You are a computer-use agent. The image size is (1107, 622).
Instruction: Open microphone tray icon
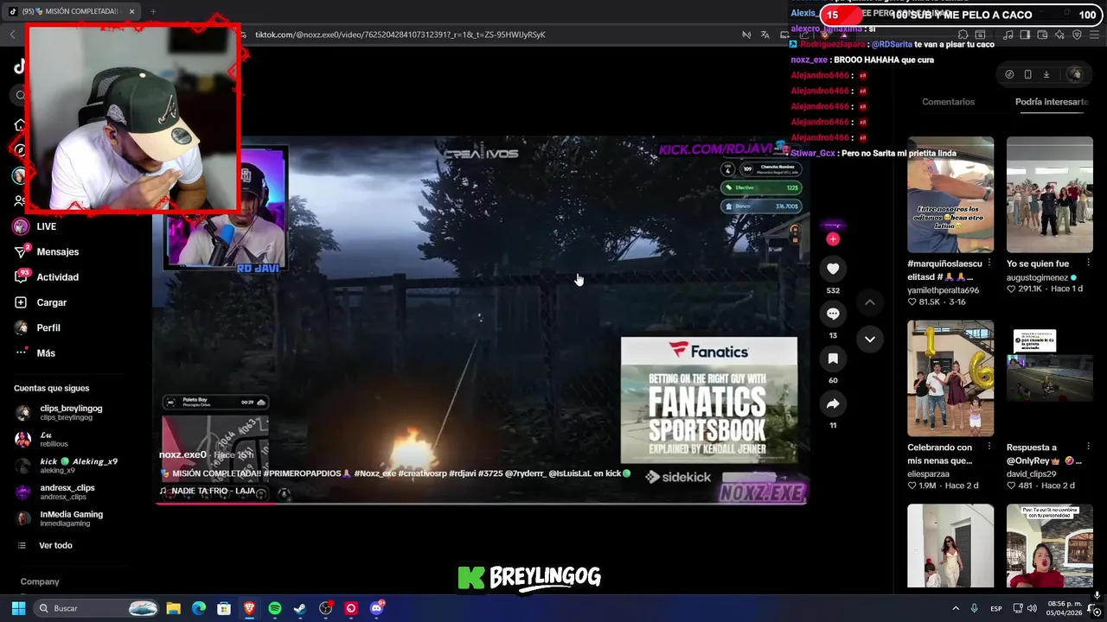(975, 608)
